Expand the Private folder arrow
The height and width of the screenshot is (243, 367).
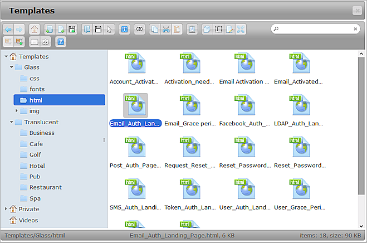click(x=6, y=209)
